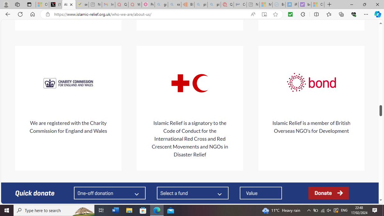Open Microsoft Store from the taskbar
This screenshot has height=216, width=384.
pyautogui.click(x=143, y=210)
